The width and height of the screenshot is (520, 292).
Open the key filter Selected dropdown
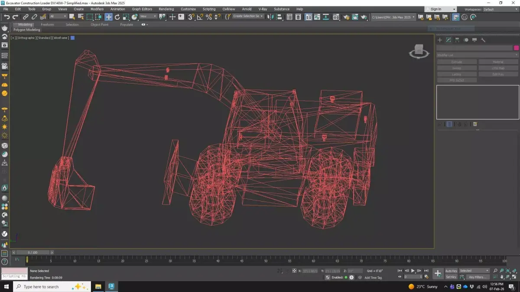click(474, 271)
